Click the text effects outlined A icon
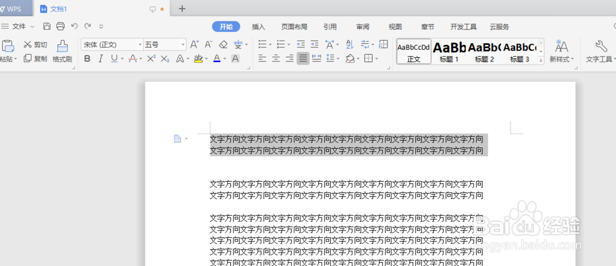This screenshot has width=616, height=266. coord(179,59)
